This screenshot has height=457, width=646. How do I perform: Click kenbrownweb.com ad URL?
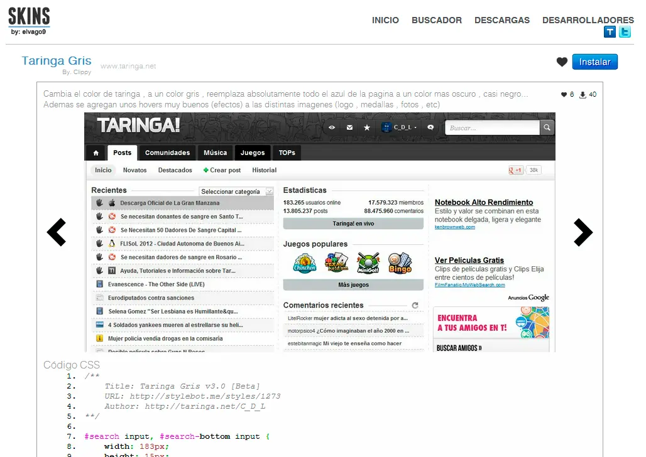click(455, 227)
